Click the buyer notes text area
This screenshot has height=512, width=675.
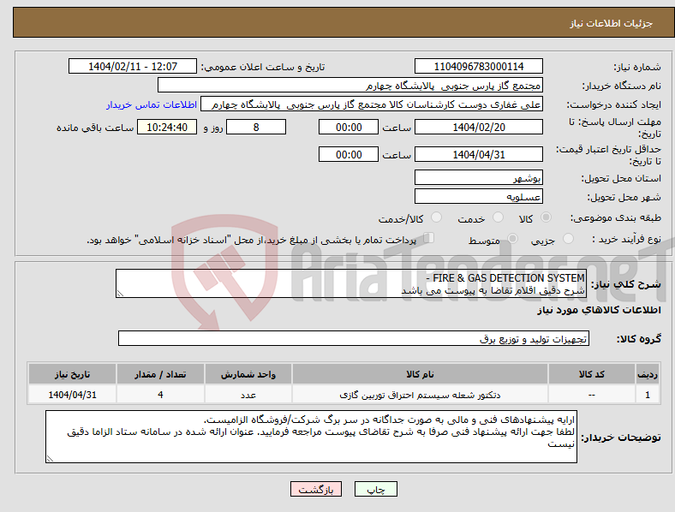point(311,437)
